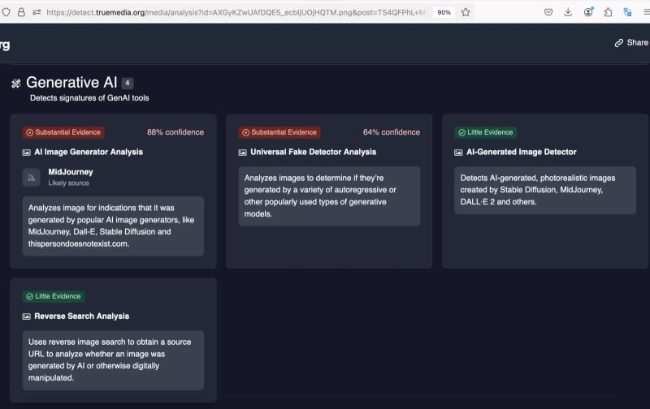This screenshot has height=409, width=650.
Task: Open the Reverse Search Analysis card
Action: click(x=81, y=316)
